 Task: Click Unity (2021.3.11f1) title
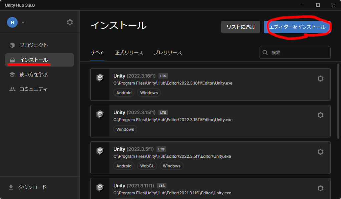point(134,186)
